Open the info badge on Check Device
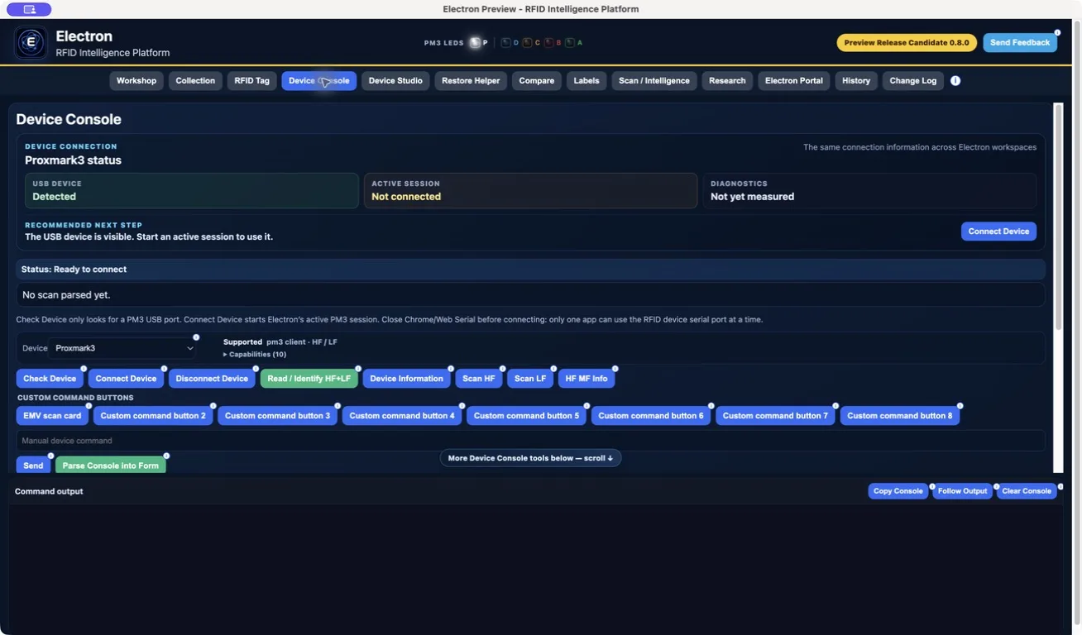This screenshot has width=1082, height=635. point(84,369)
